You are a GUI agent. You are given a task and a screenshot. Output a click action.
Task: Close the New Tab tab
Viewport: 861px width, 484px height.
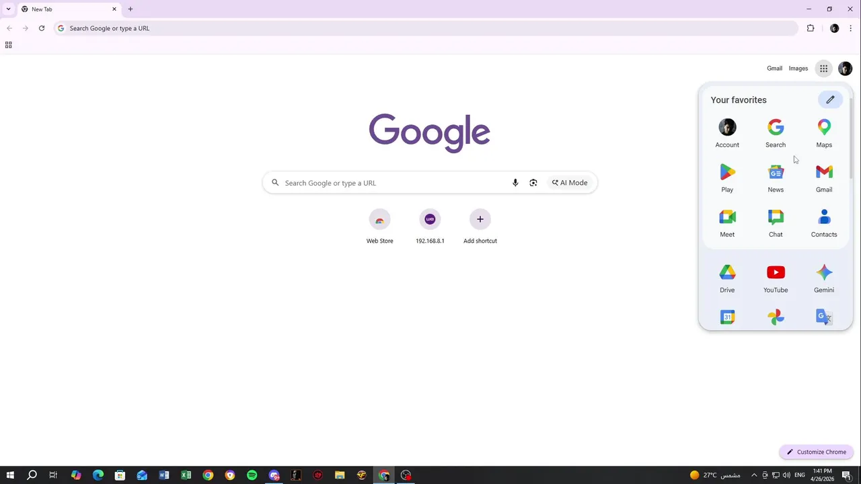tap(114, 9)
